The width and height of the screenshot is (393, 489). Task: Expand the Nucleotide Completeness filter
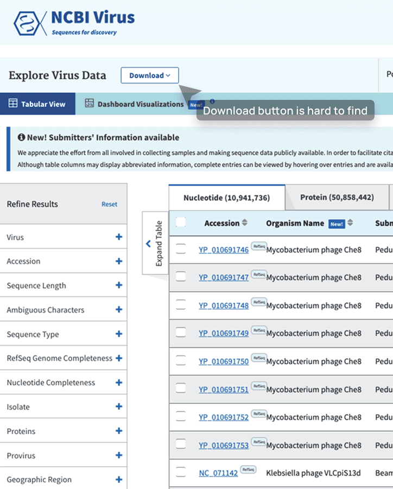point(119,382)
